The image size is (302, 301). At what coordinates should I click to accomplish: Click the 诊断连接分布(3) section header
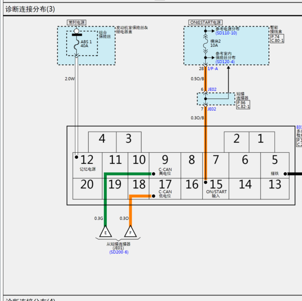[30, 9]
